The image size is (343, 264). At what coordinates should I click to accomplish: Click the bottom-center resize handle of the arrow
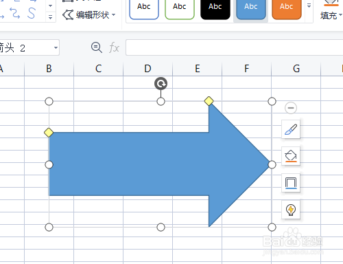point(161,227)
